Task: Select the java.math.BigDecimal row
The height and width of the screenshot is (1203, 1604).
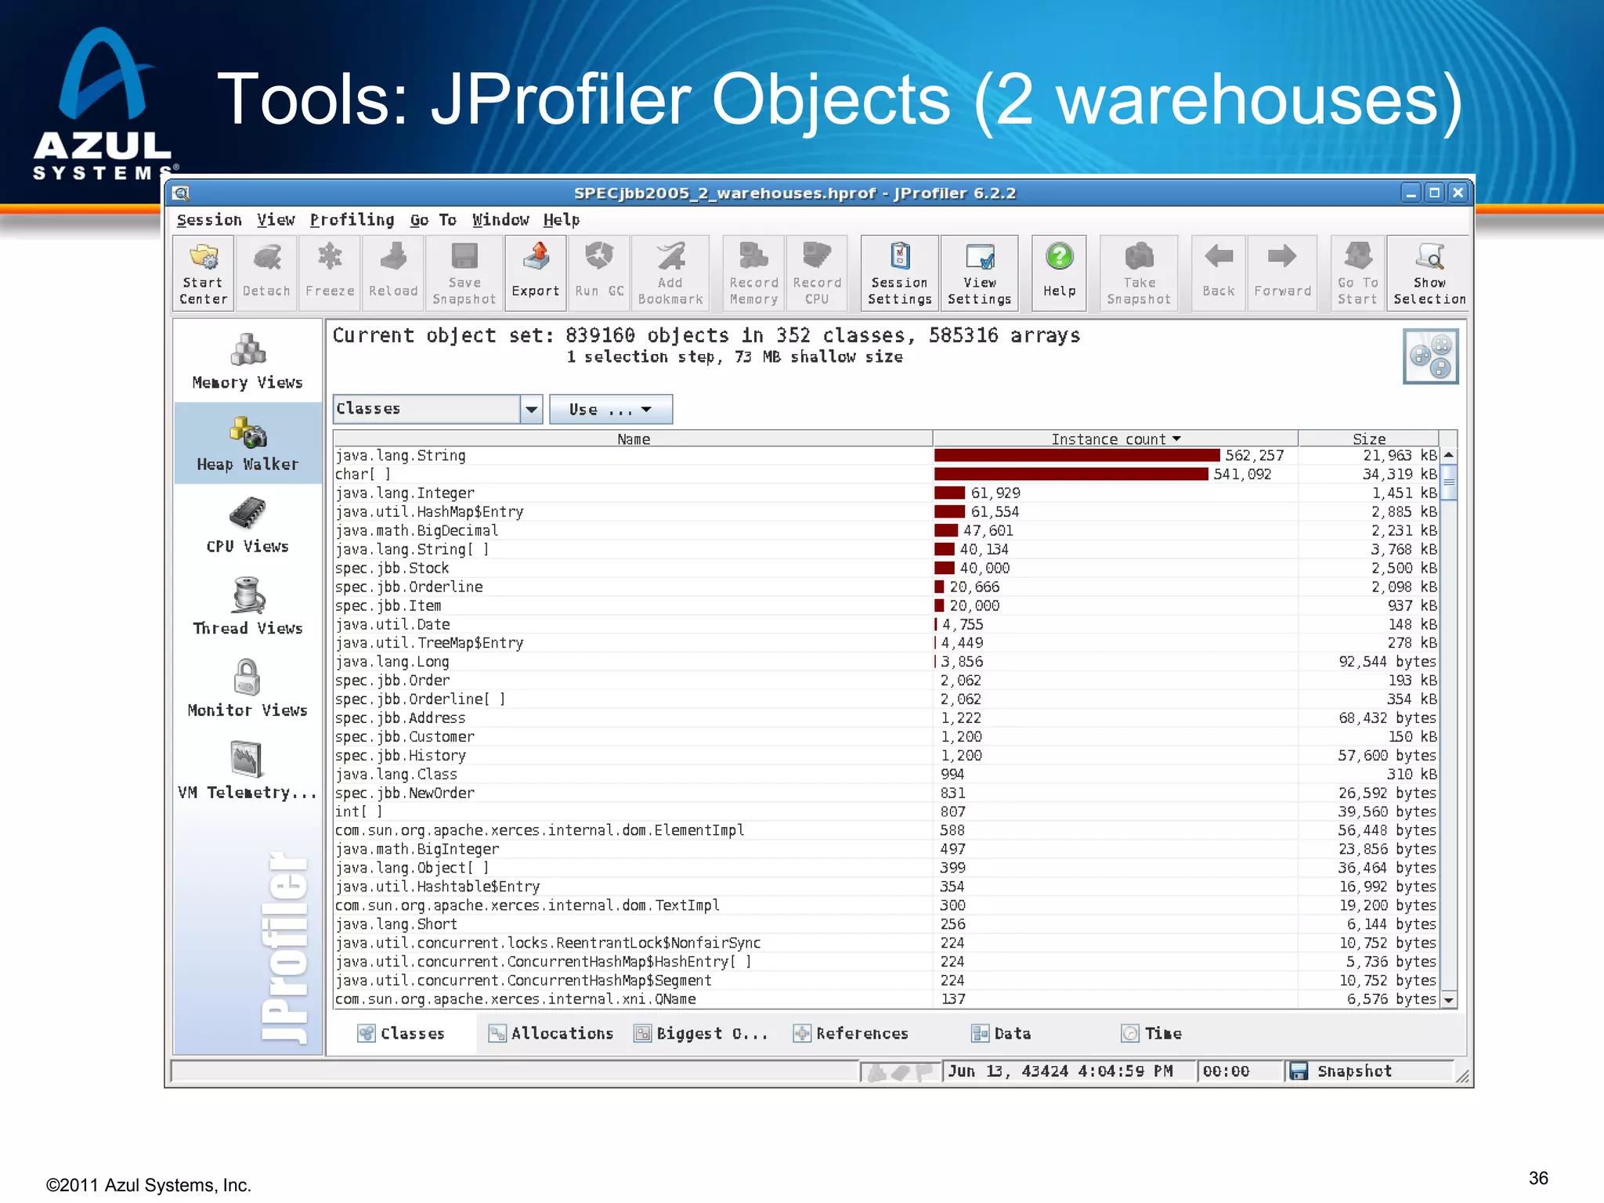Action: pyautogui.click(x=886, y=530)
